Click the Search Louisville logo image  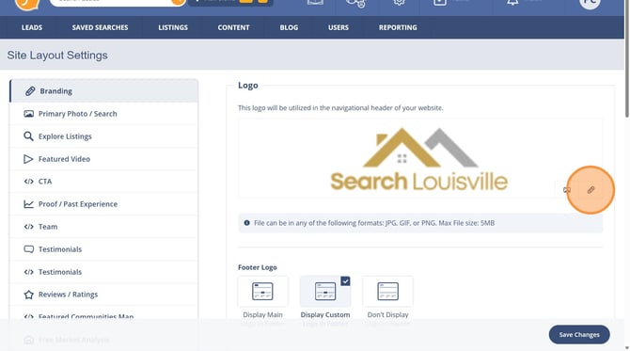(419, 159)
